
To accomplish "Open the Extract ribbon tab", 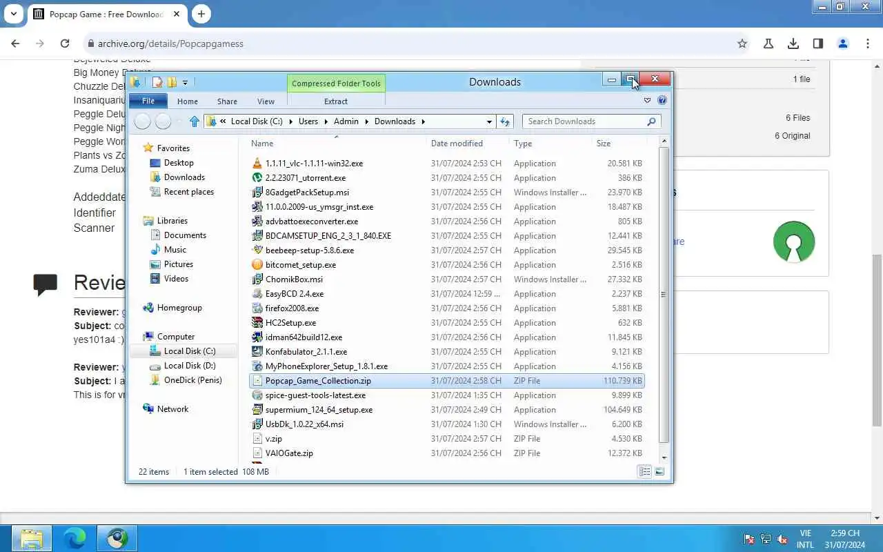I will 336,101.
